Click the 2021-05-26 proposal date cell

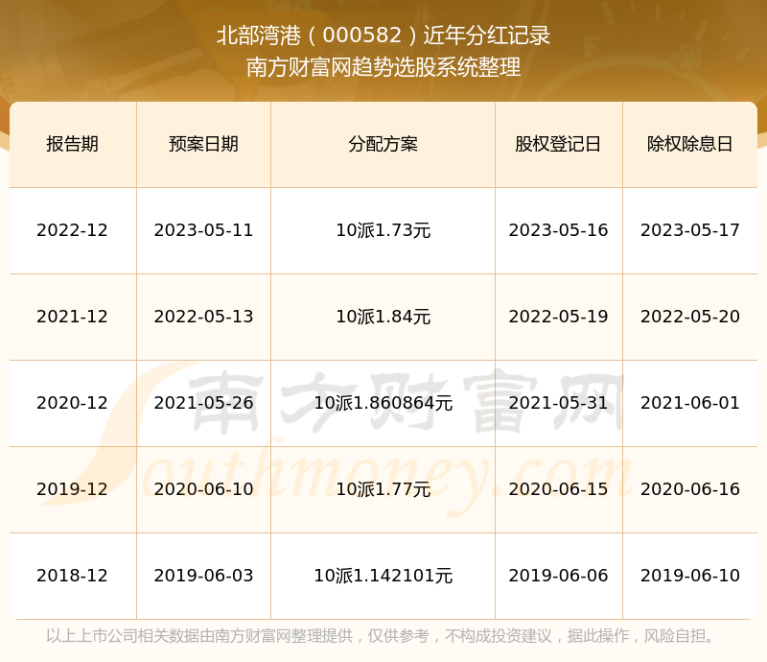tap(203, 403)
